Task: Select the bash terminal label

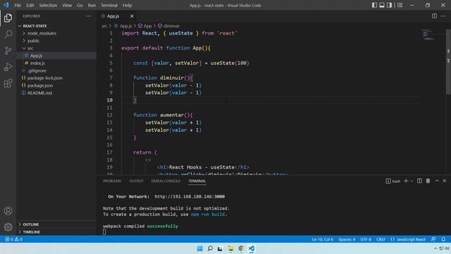Action: (393, 181)
